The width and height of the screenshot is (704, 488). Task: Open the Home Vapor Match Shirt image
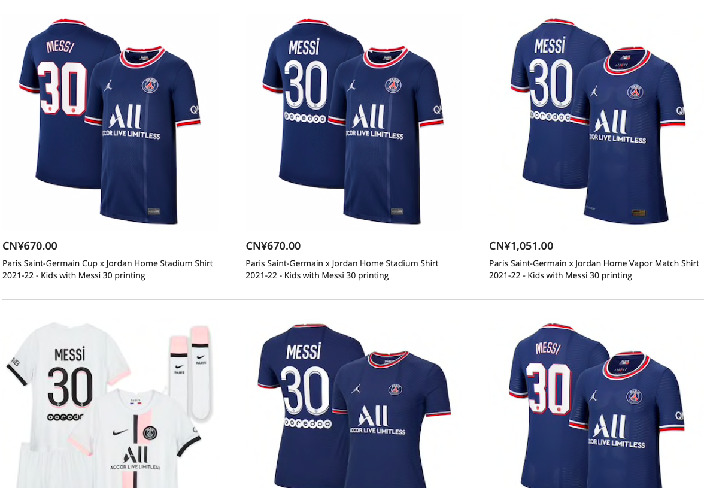[x=597, y=121]
